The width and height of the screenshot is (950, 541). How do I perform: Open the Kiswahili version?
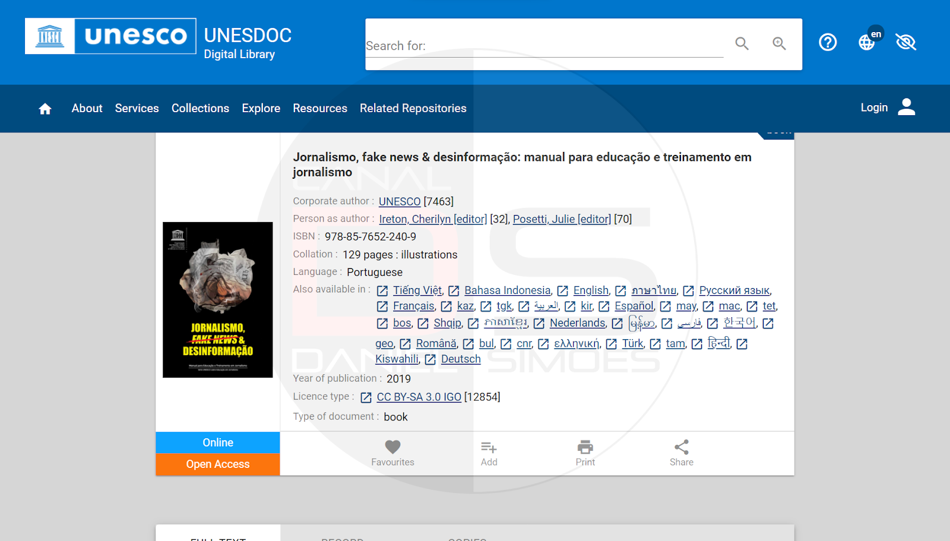pyautogui.click(x=397, y=359)
